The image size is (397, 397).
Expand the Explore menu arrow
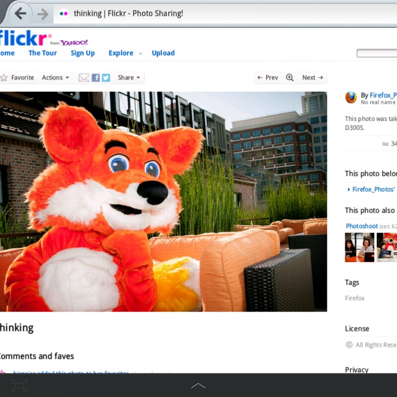(140, 54)
